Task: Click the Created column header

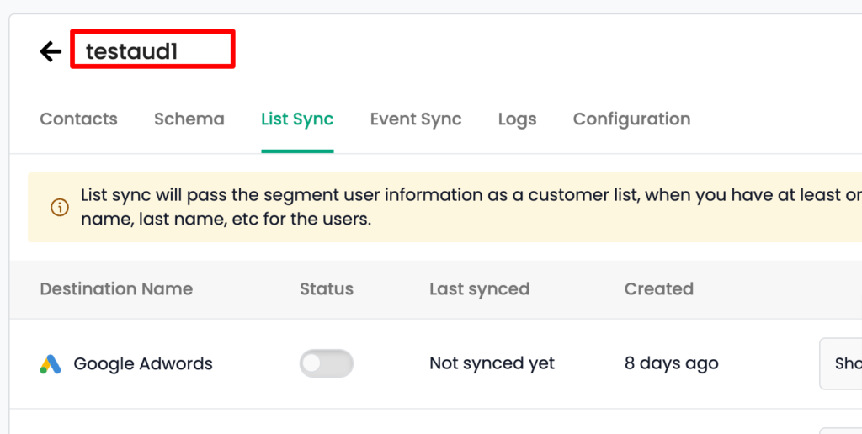Action: 658,289
